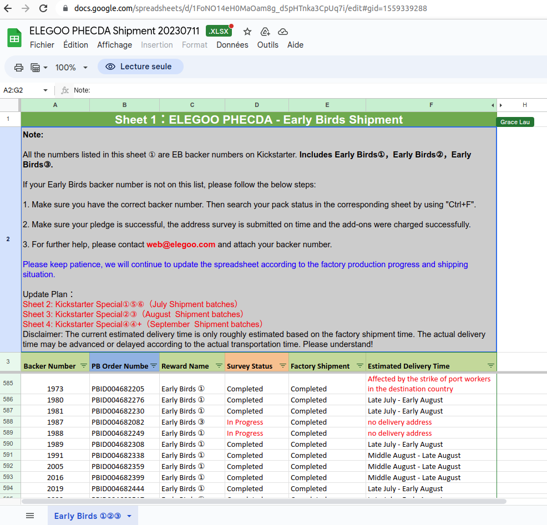Open the Outils menu

point(267,45)
